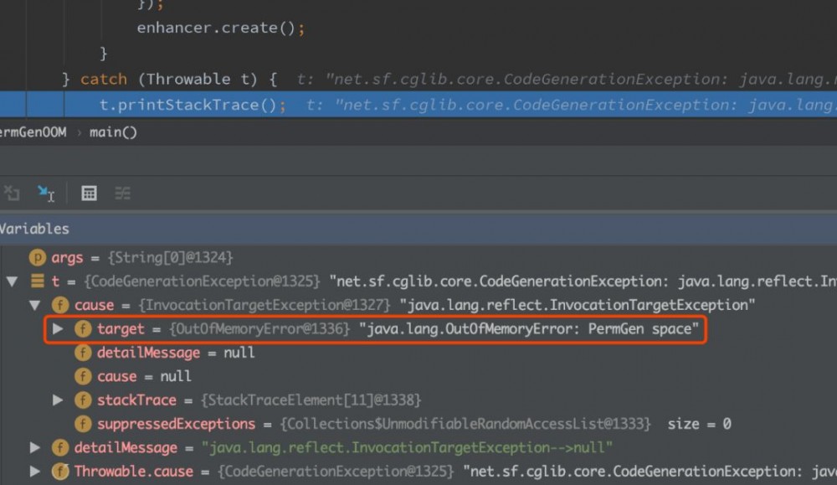Click the stack icon beside variable t

38,281
